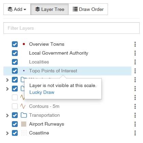The width and height of the screenshot is (143, 143).
Task: Enable the Contours - 5m layer checkbox
Action: [15, 106]
